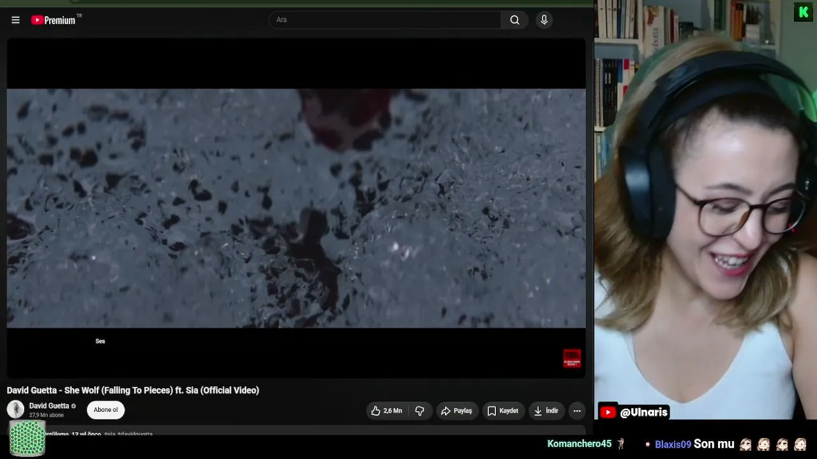Click the '@Ulnaris' channel handle overlay
817x459 pixels.
pos(643,412)
